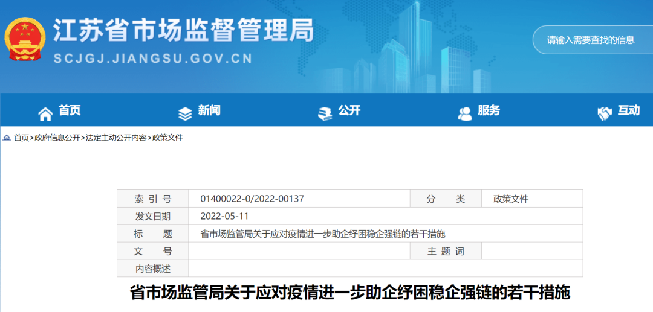Open the 公开 navigation menu item

click(349, 110)
